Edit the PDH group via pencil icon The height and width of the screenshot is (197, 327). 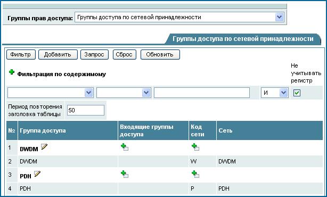click(x=37, y=174)
